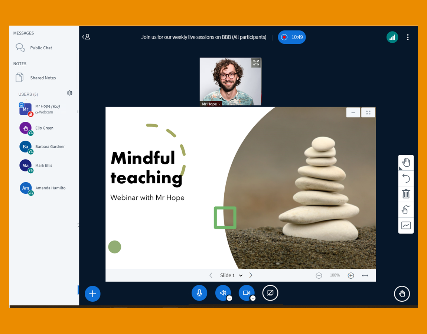Open the users list settings gear
The image size is (427, 334).
point(69,93)
